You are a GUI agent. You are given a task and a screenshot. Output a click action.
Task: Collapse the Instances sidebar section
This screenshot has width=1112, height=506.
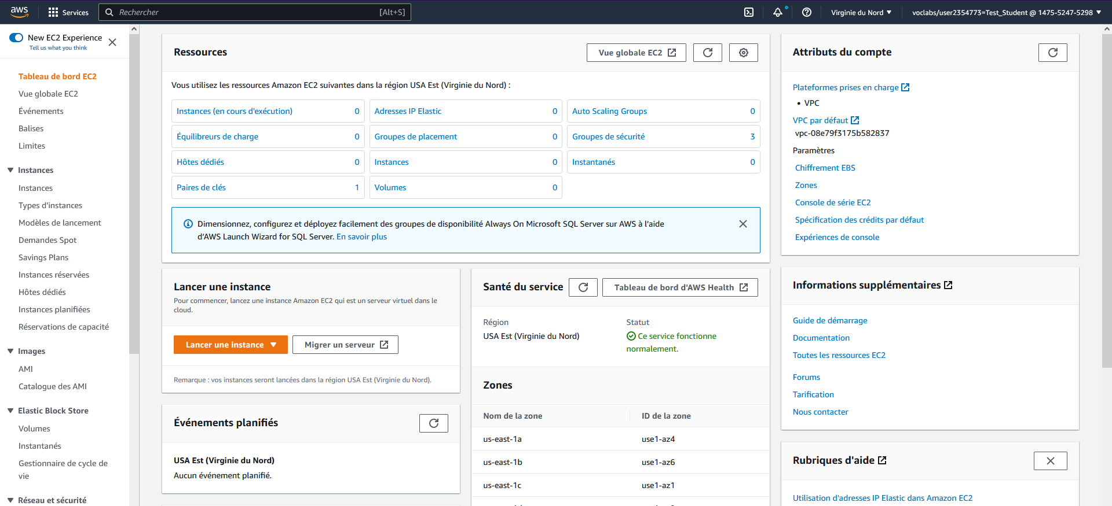click(x=10, y=170)
